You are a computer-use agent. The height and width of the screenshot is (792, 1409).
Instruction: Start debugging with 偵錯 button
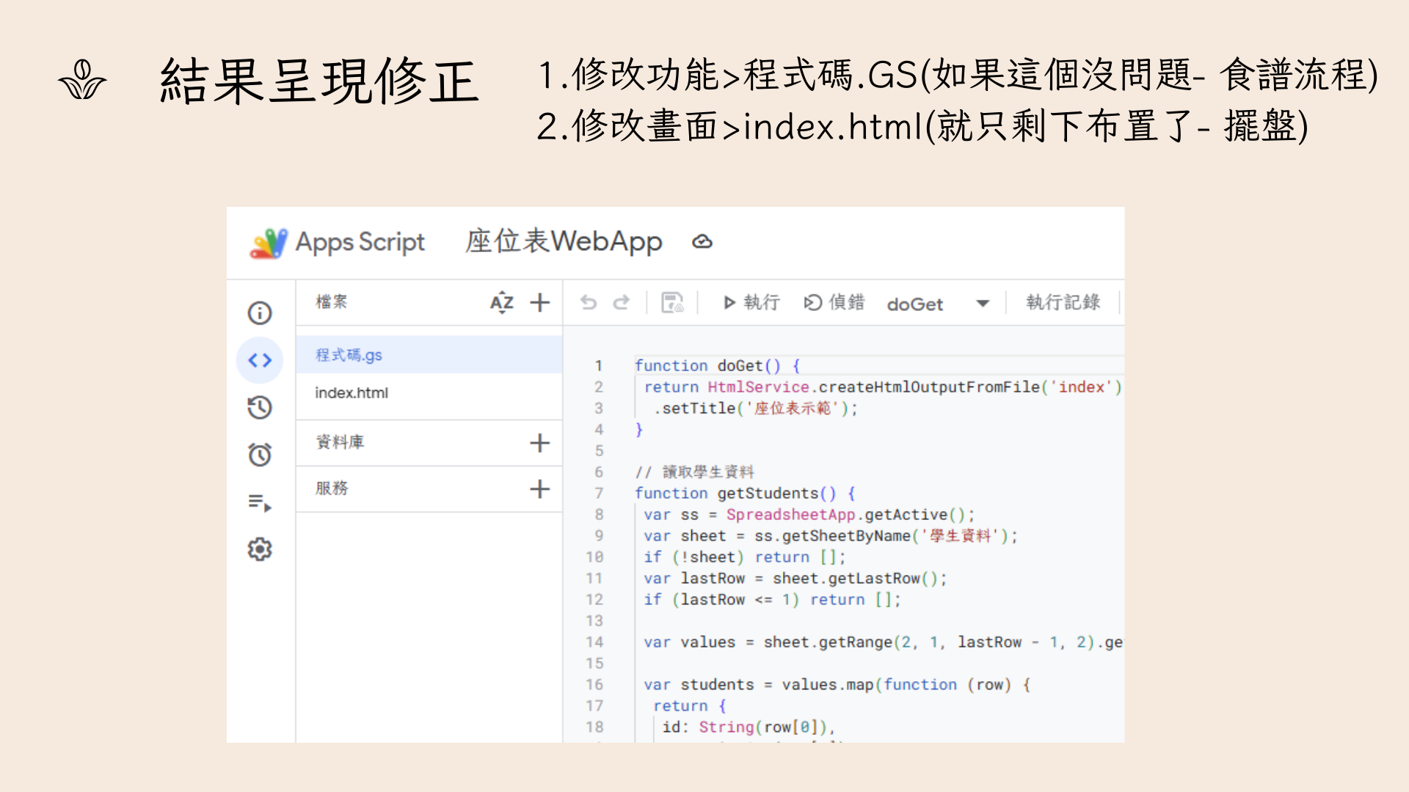834,302
